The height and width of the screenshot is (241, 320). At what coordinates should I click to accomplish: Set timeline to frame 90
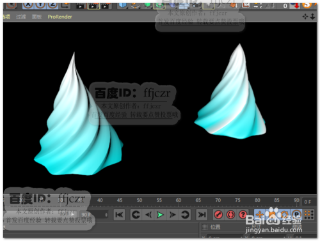(x=296, y=200)
